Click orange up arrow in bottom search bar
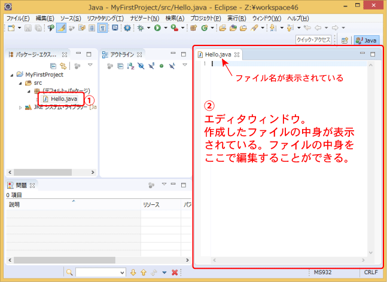 tap(144, 272)
